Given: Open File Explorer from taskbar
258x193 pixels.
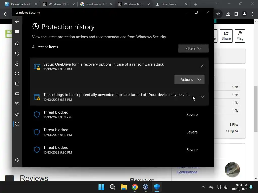Looking at the screenshot, I should click(x=123, y=187).
